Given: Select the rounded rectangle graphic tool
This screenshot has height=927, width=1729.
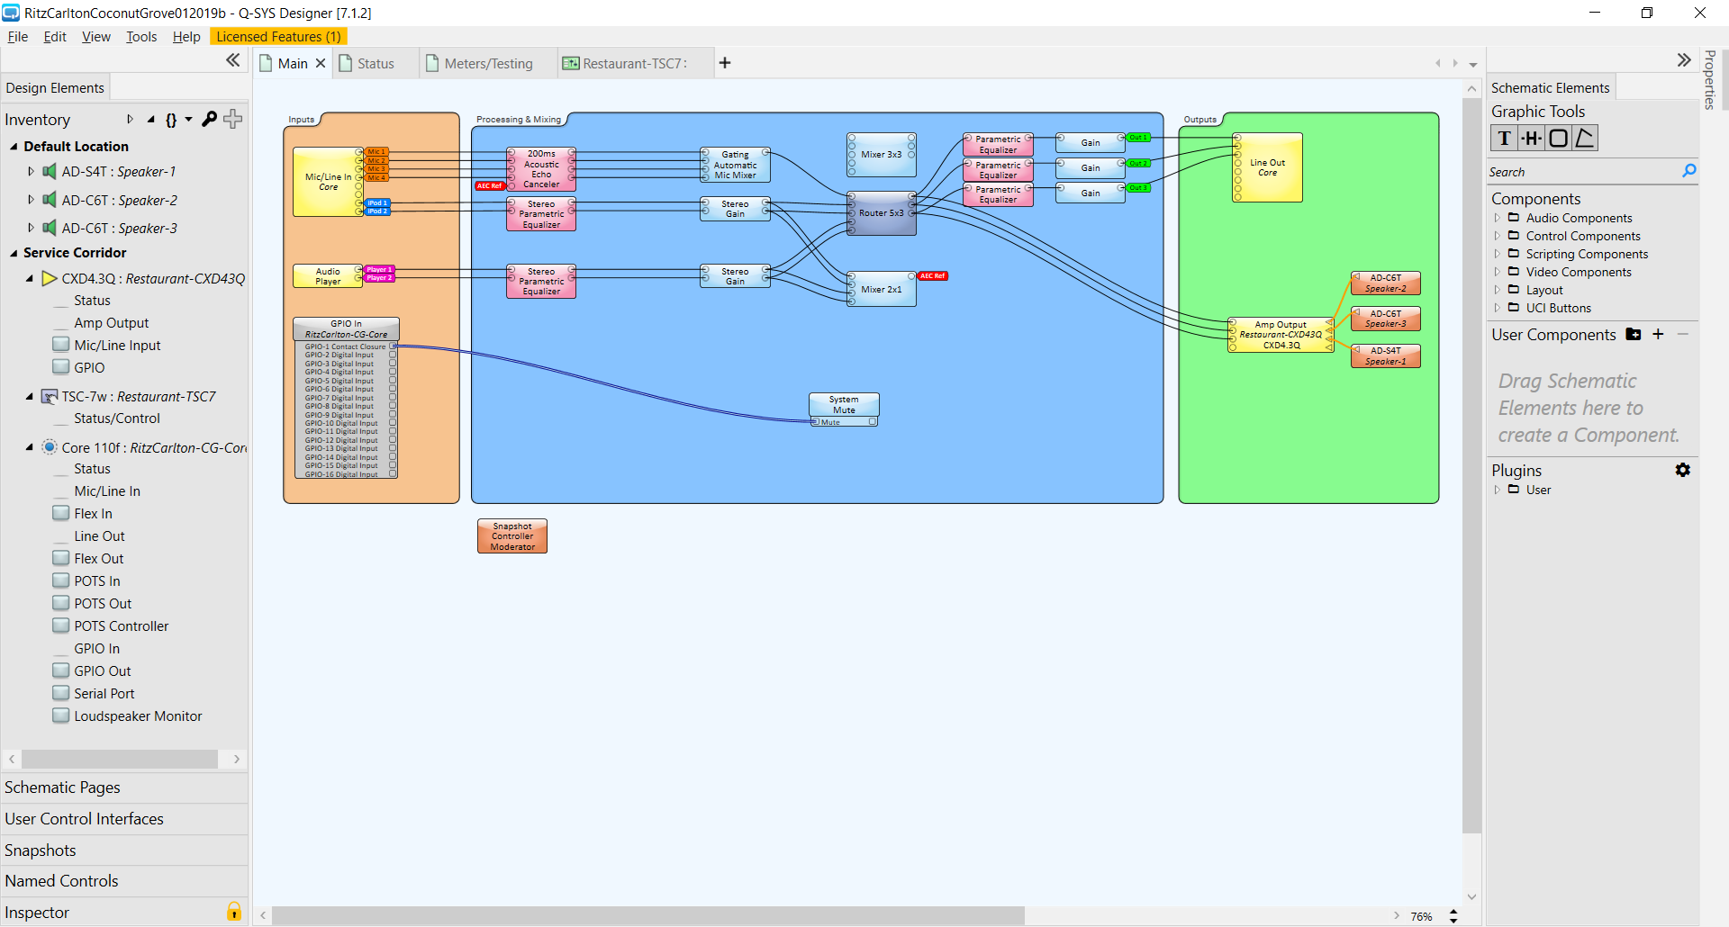Looking at the screenshot, I should click(x=1558, y=139).
